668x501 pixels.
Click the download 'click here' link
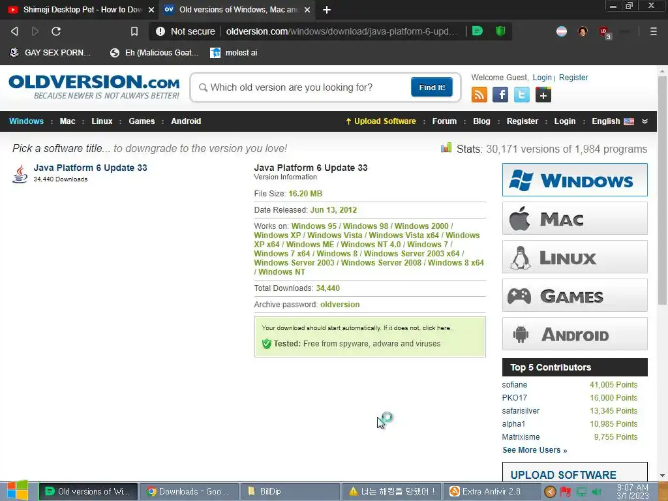436,328
